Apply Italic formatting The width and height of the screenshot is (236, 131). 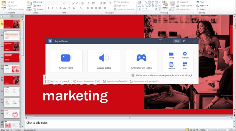tap(53, 8)
